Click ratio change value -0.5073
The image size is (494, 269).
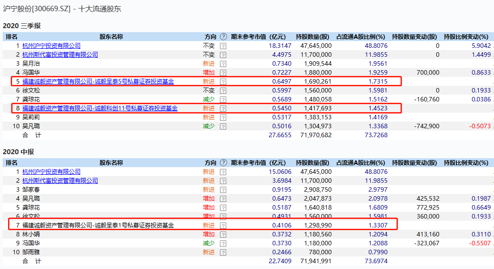(x=480, y=126)
